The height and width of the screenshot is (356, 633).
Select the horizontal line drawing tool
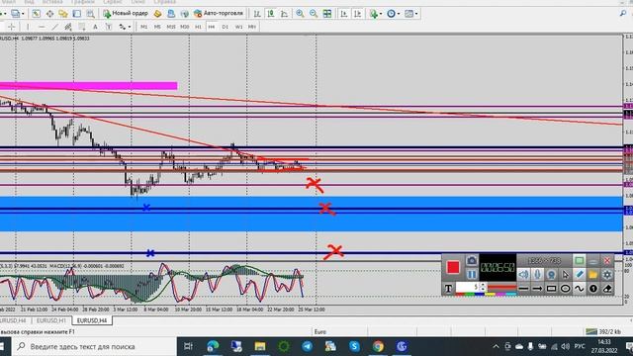(x=42, y=27)
